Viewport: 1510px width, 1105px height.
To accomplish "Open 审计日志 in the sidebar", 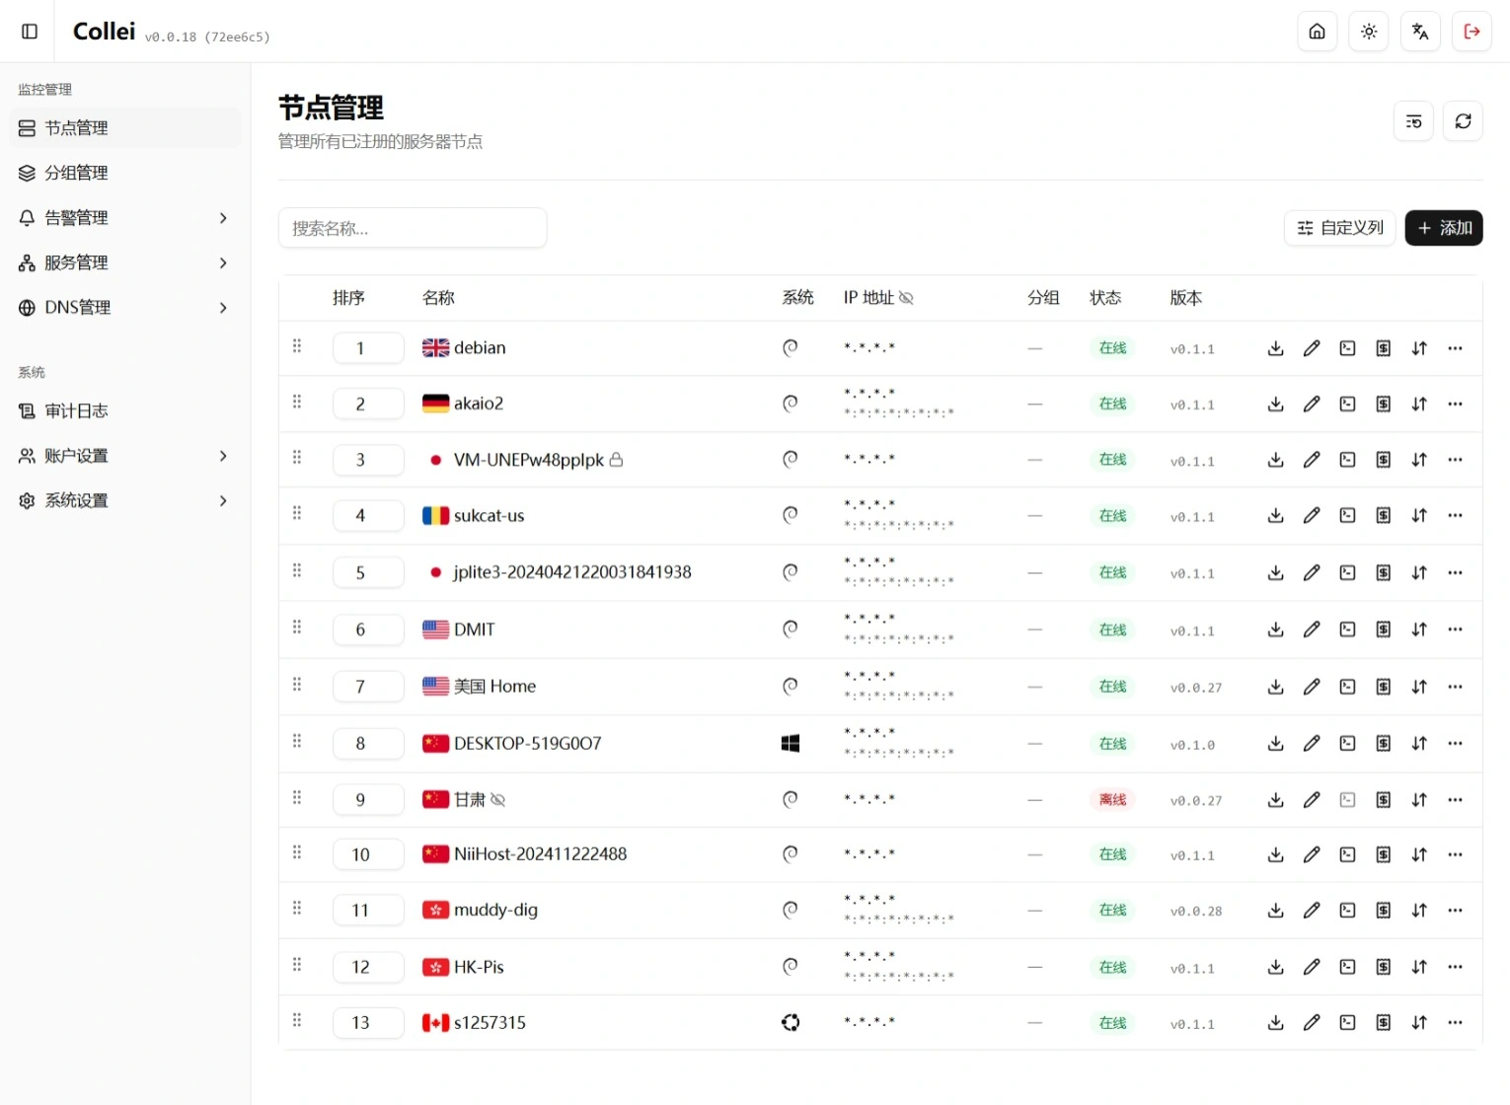I will click(76, 411).
